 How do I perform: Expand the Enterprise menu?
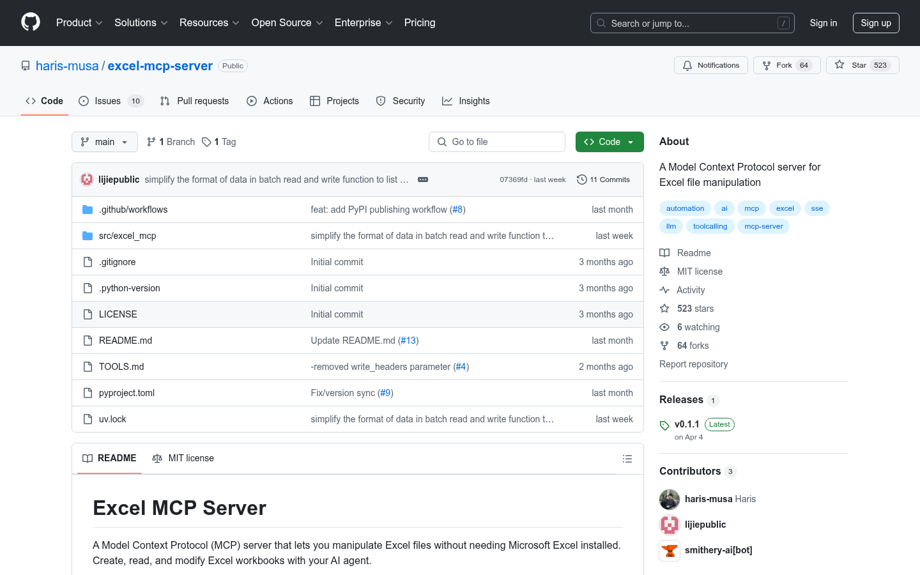coord(364,22)
